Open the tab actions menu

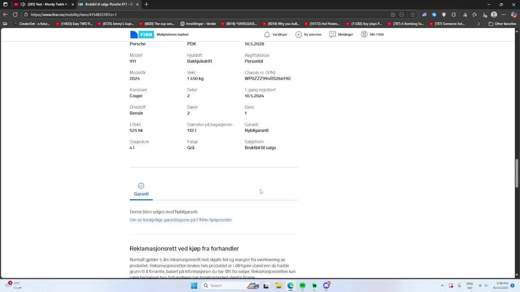(x=5, y=4)
